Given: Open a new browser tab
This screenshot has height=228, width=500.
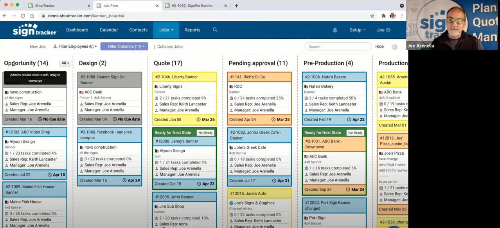Looking at the screenshot, I should click(x=236, y=6).
